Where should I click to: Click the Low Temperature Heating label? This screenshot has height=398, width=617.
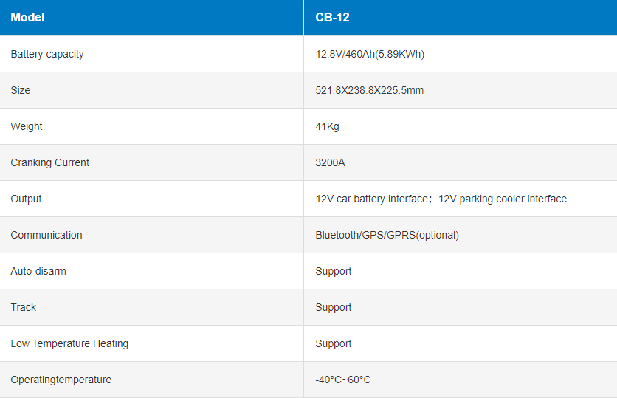pyautogui.click(x=69, y=343)
